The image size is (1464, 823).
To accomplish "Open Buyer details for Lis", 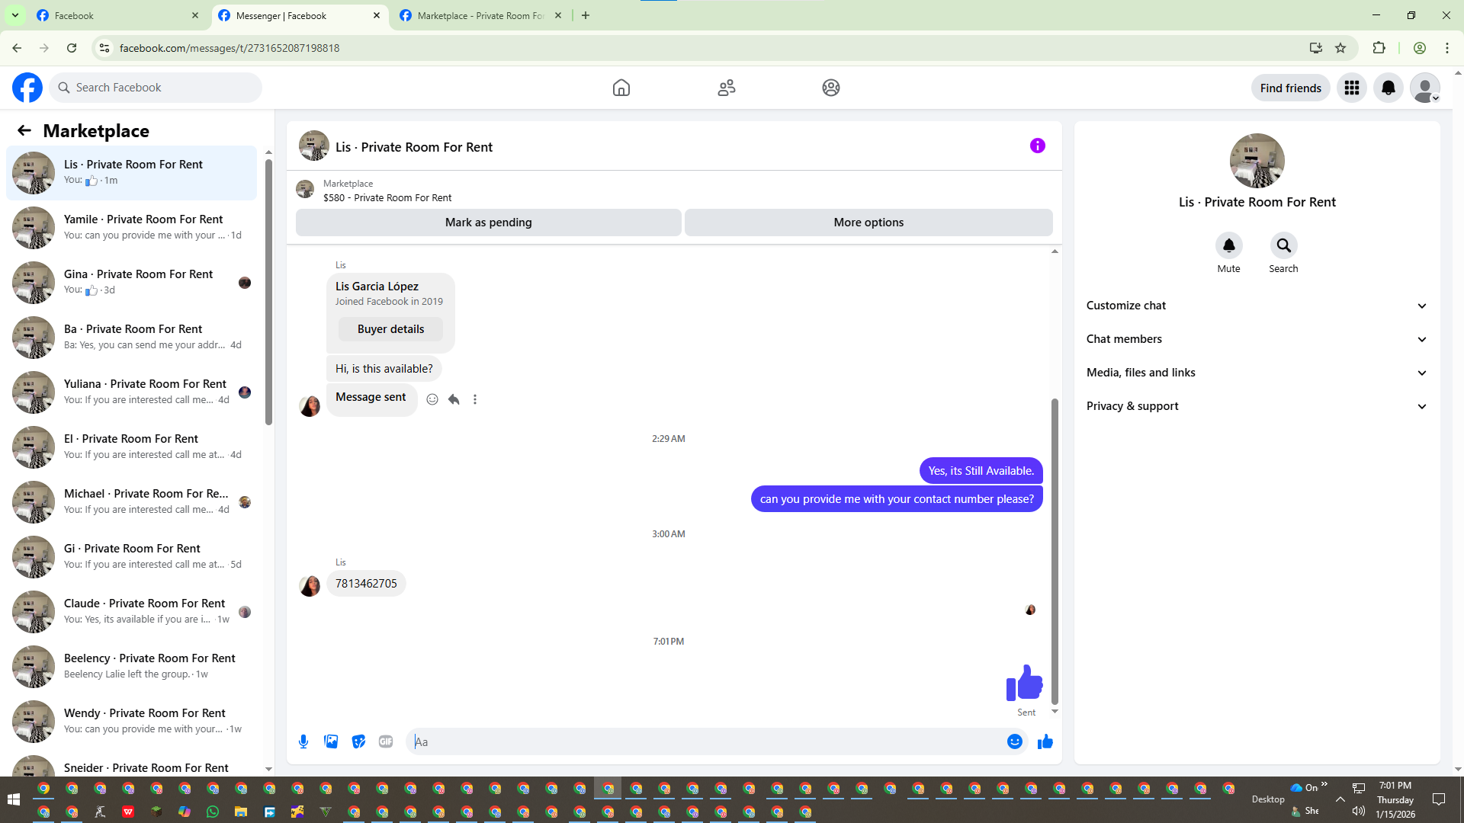I will pyautogui.click(x=390, y=329).
